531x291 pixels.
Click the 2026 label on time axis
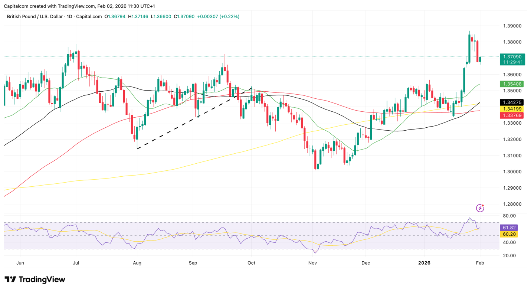(424, 263)
